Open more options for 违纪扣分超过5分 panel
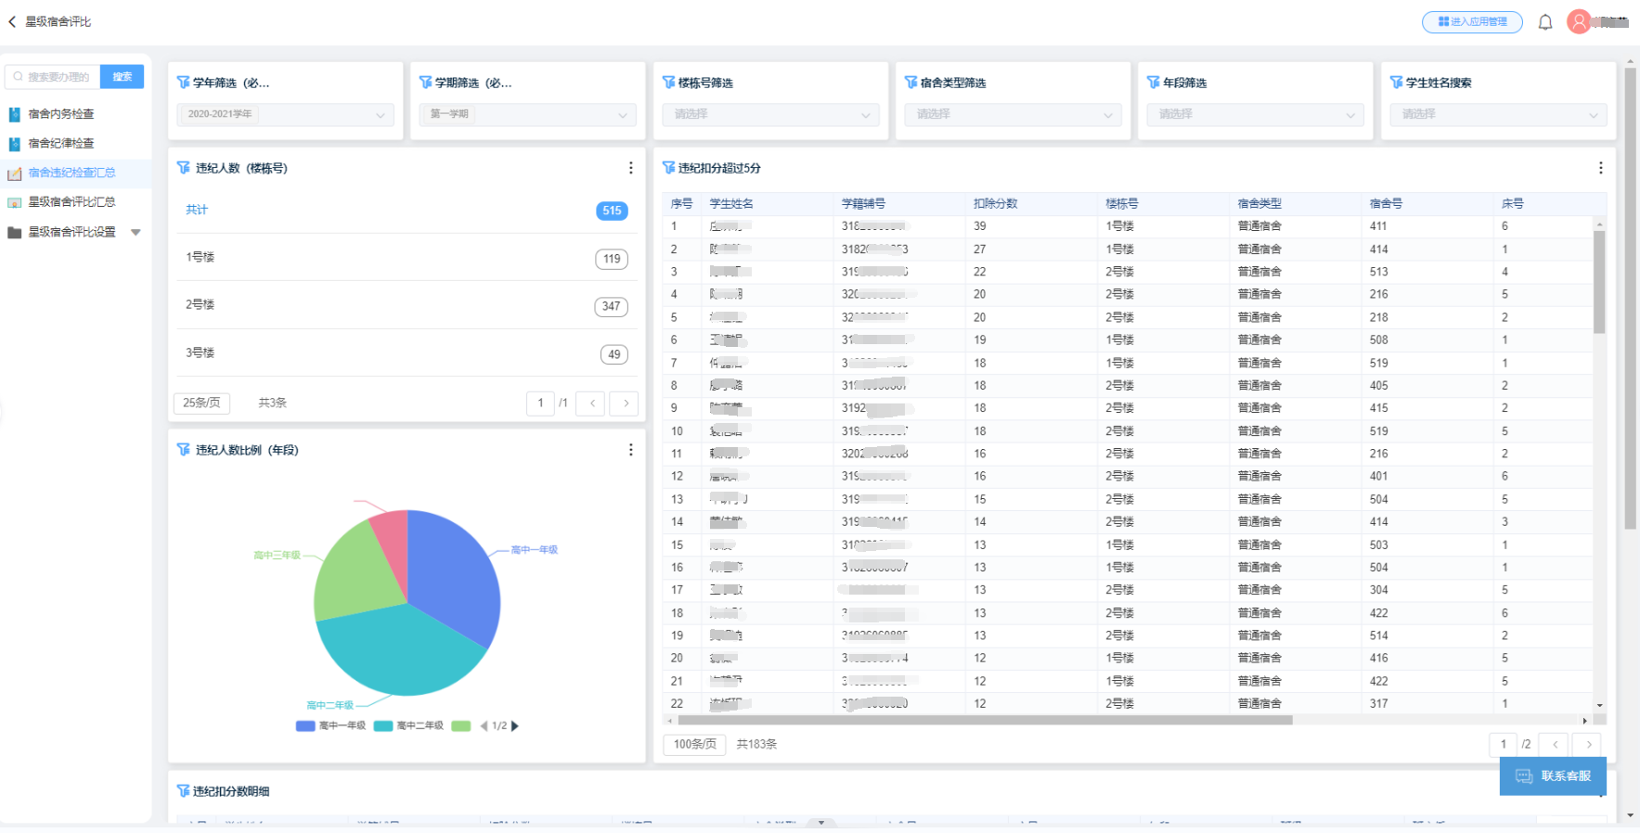The width and height of the screenshot is (1640, 833). pyautogui.click(x=1600, y=168)
